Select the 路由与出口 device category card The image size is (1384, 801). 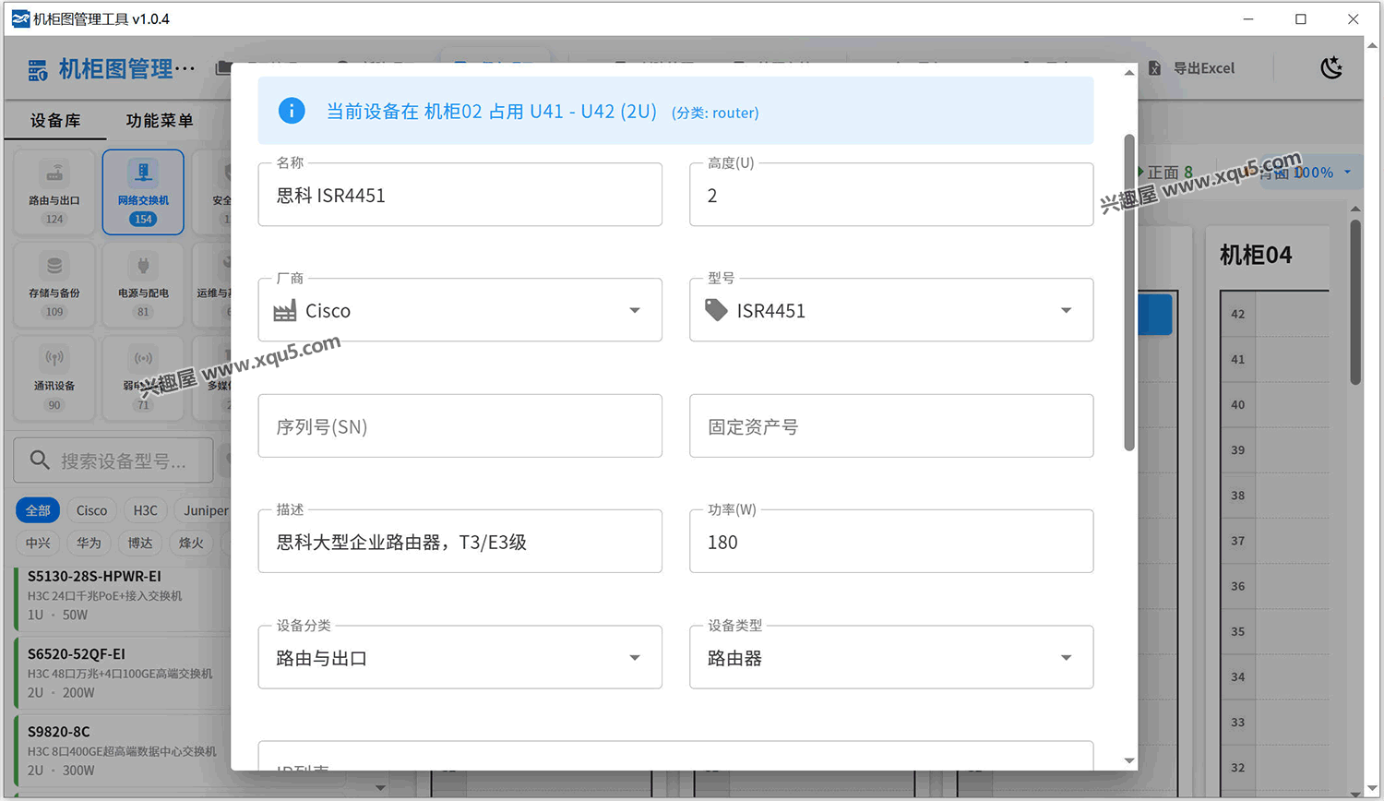click(x=54, y=192)
